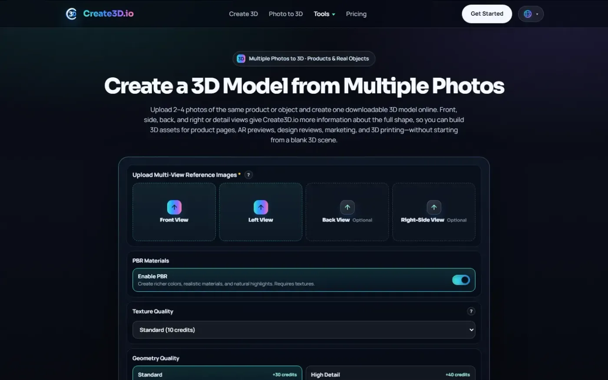Click the Front View label
The width and height of the screenshot is (608, 380).
coord(174,220)
